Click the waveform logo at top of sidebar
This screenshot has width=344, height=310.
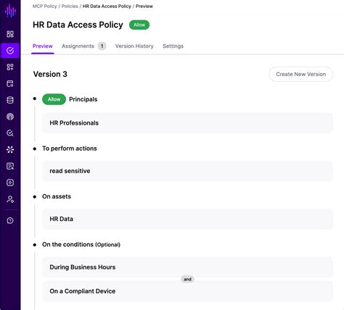pos(10,11)
